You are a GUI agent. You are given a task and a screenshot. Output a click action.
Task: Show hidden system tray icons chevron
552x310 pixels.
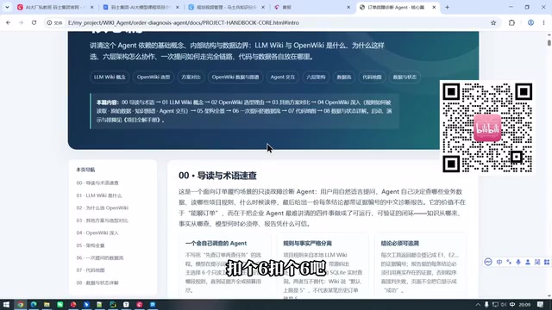pos(478,304)
